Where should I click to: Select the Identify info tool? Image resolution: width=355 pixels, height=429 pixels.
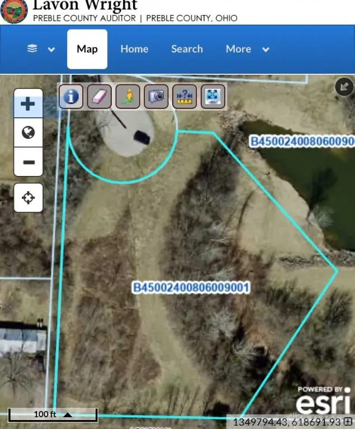[x=71, y=96]
